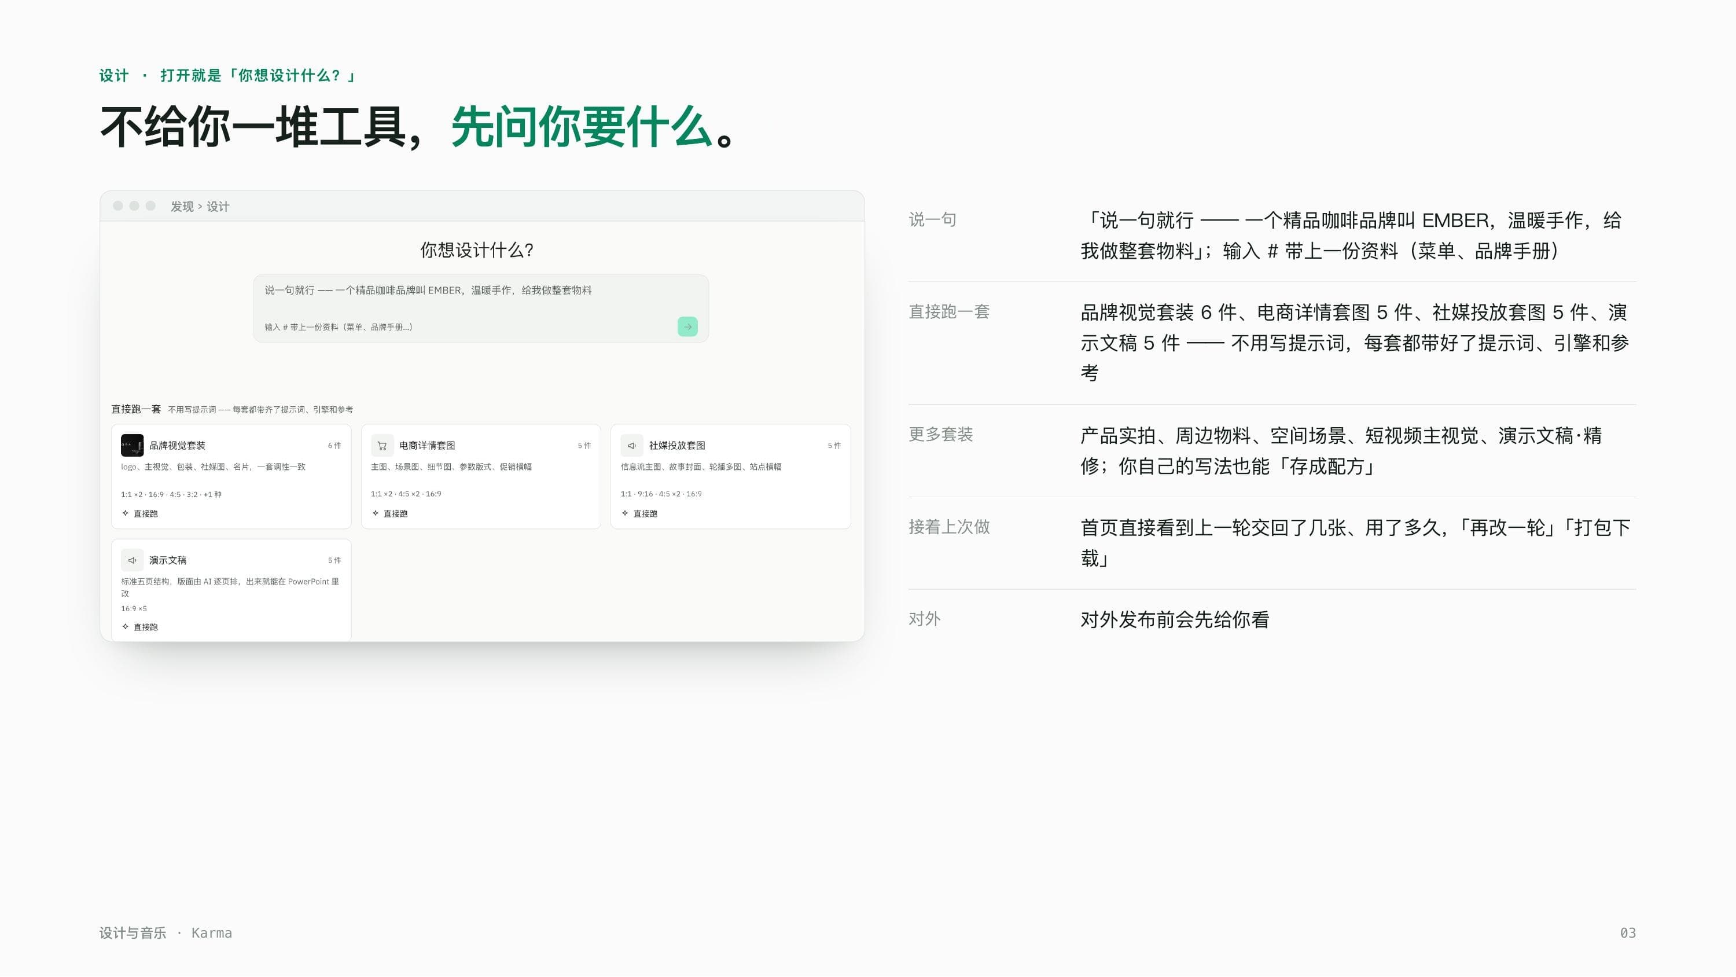Screen dimensions: 1736x977
Task: Click the ratio line ending +1 种
Action: pos(171,494)
